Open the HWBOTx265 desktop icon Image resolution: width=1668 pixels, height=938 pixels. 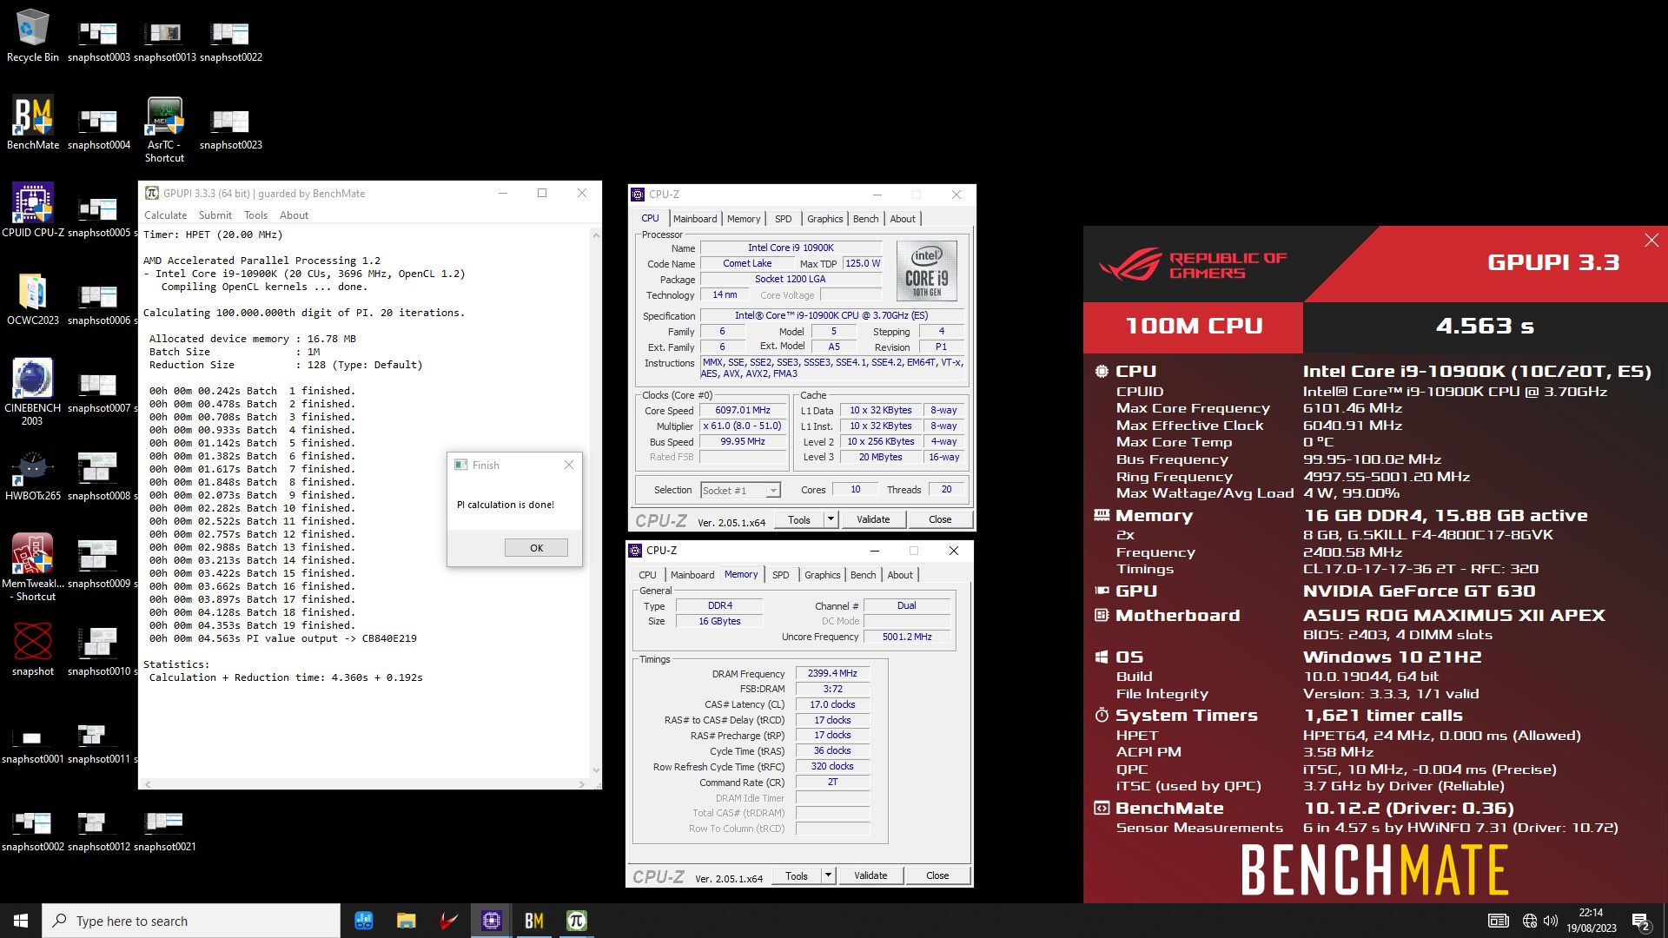tap(33, 474)
